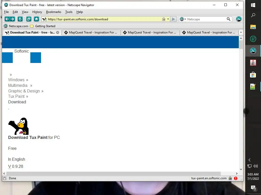Viewport: 261px width, 195px height.
Task: Click the horizontal scrollbar left arrow
Action: (x=4, y=173)
